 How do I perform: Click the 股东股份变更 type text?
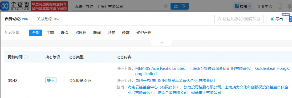80,81
